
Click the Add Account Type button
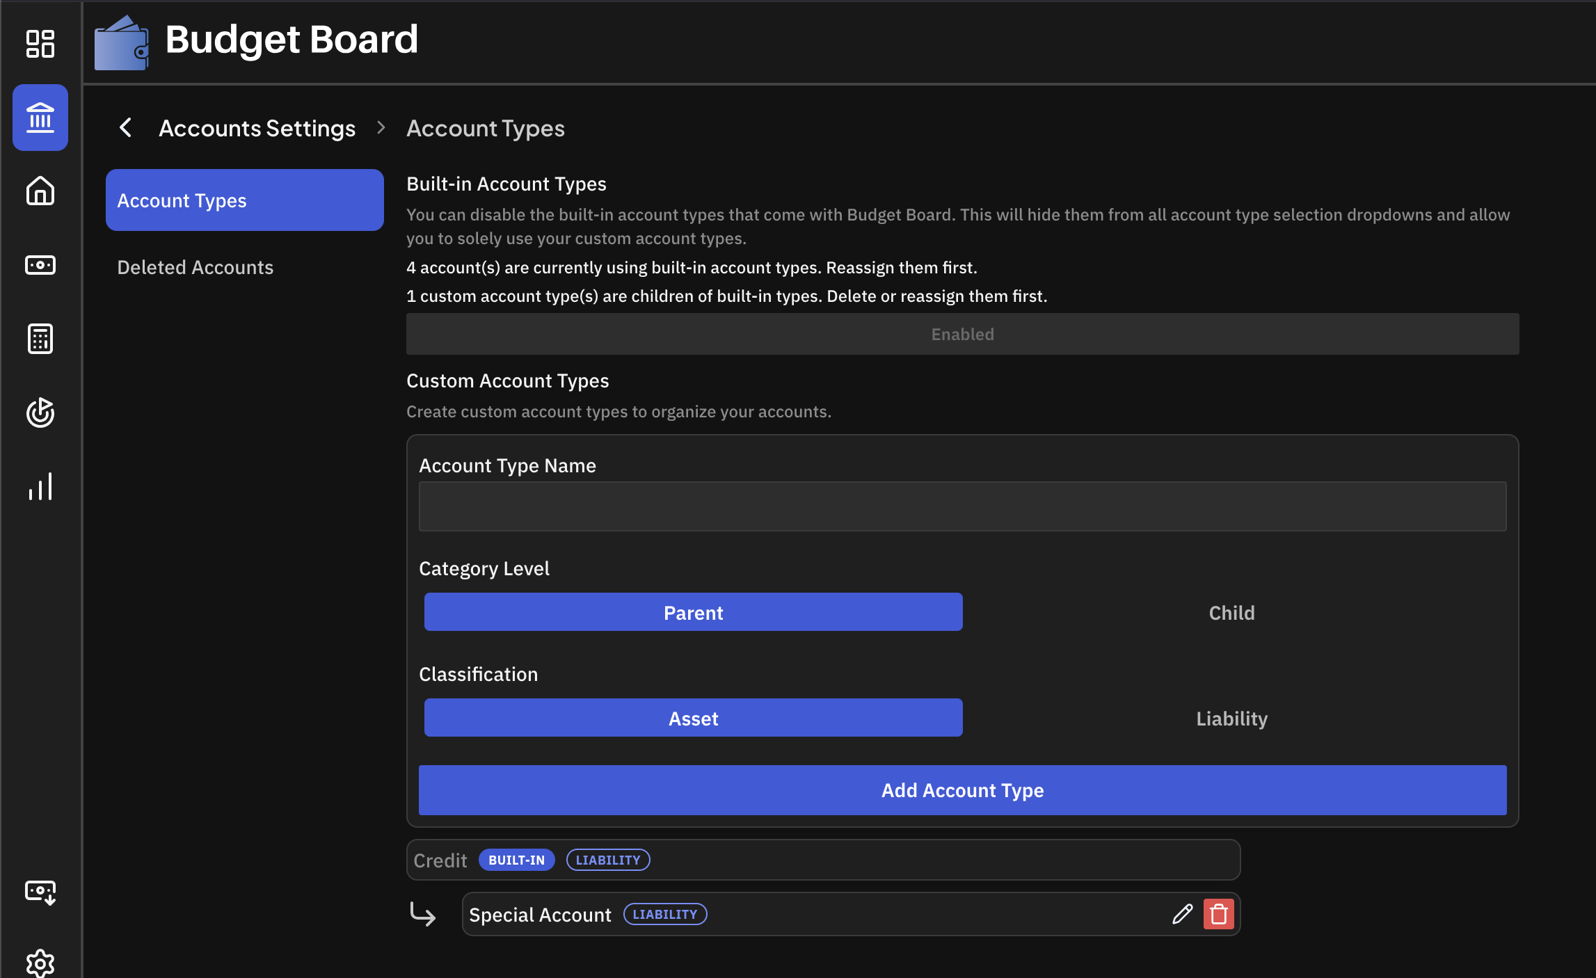pos(962,790)
